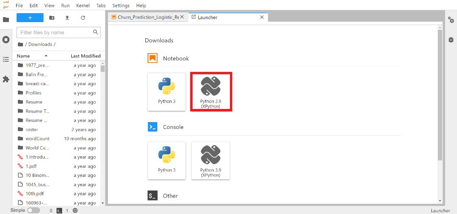The height and width of the screenshot is (214, 457).
Task: Open the Kernel menu
Action: click(x=82, y=6)
